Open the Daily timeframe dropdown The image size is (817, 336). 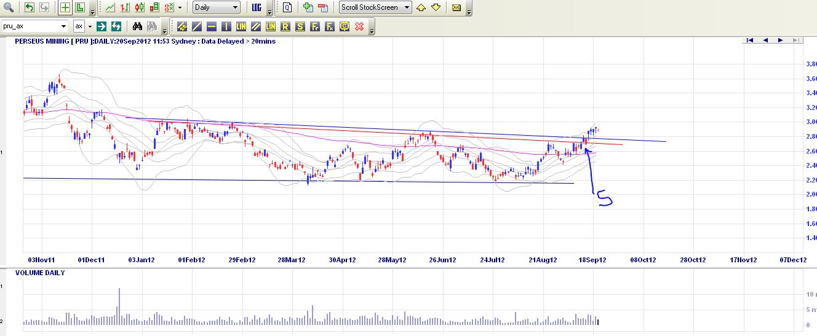(x=216, y=7)
